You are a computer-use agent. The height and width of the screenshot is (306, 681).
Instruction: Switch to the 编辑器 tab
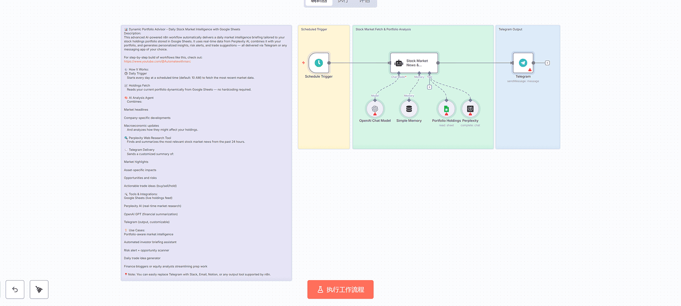(319, 2)
